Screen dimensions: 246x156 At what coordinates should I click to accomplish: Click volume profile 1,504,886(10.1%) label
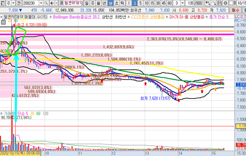point(124,59)
